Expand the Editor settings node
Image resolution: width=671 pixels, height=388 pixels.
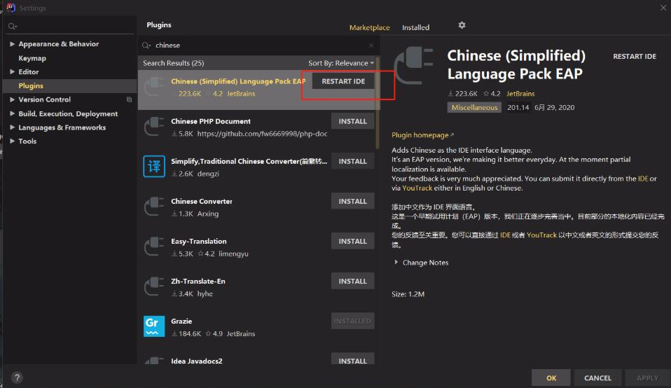(12, 71)
